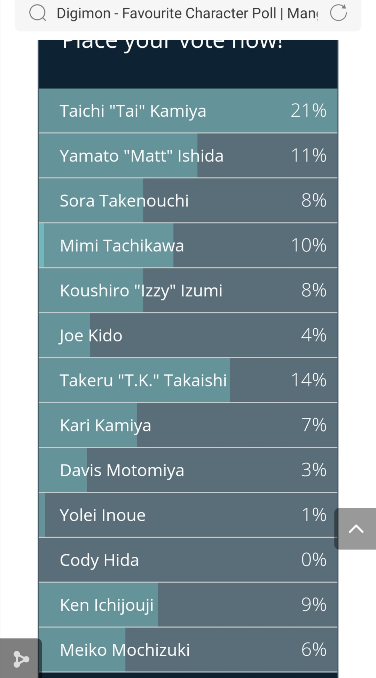This screenshot has width=376, height=678.
Task: Reload the page with refresh icon
Action: (338, 13)
